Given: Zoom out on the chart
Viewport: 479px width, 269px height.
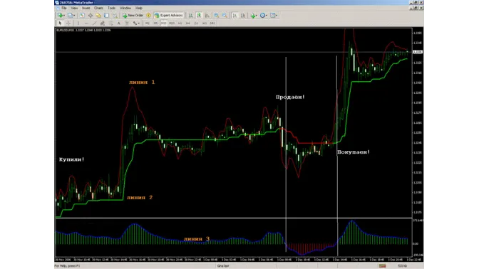Looking at the screenshot, I should pos(225,15).
